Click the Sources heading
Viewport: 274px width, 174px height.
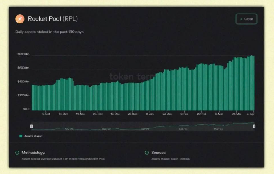pyautogui.click(x=159, y=153)
